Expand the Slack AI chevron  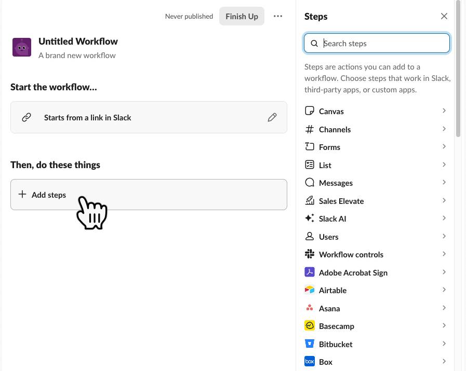444,218
